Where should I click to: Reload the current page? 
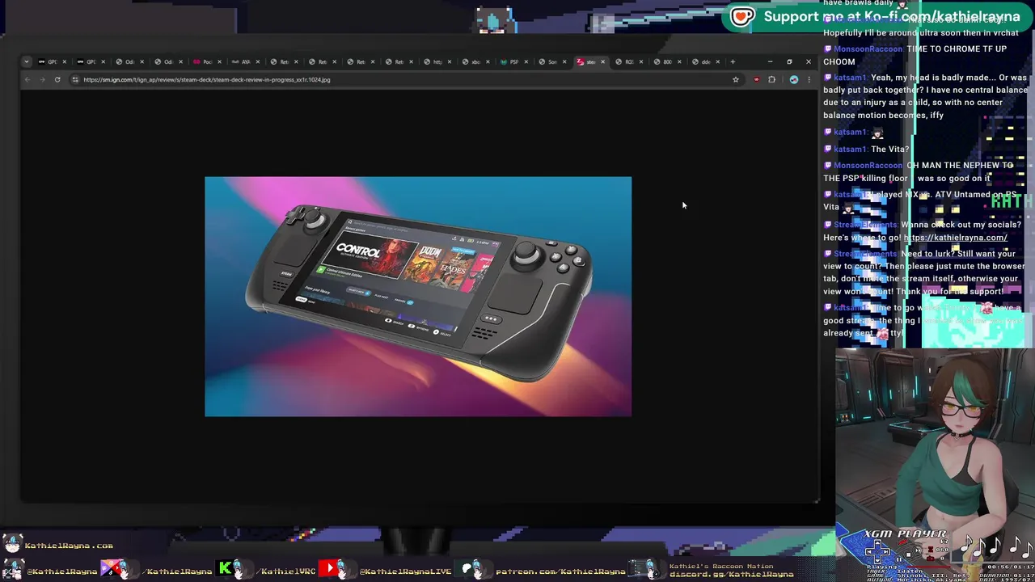[57, 79]
